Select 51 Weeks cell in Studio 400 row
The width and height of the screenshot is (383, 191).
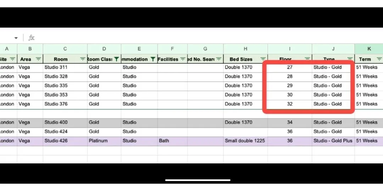pyautogui.click(x=369, y=122)
